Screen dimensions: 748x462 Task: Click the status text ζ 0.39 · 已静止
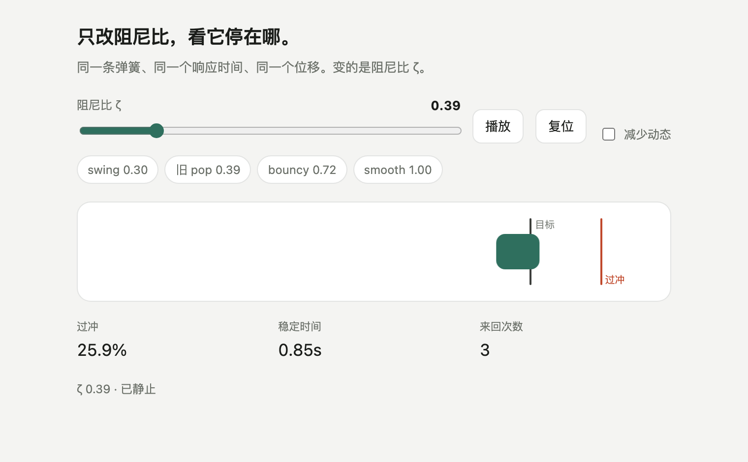coord(116,389)
